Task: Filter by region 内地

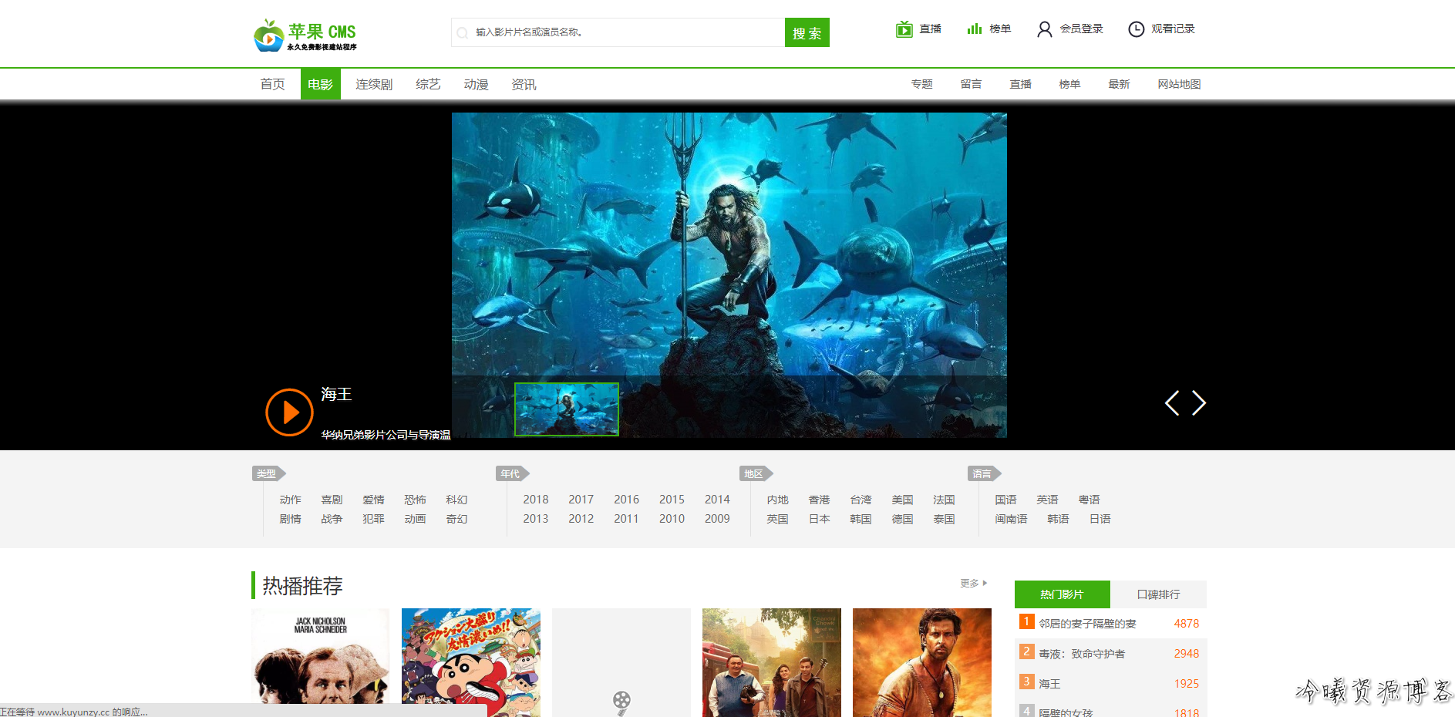Action: click(777, 500)
